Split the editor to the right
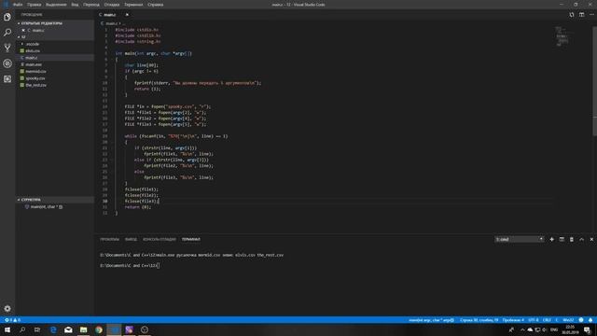 581,15
